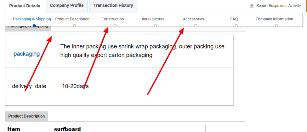The width and height of the screenshot is (307, 132).
Task: Click the blue packaging link in the table
Action: click(27, 54)
